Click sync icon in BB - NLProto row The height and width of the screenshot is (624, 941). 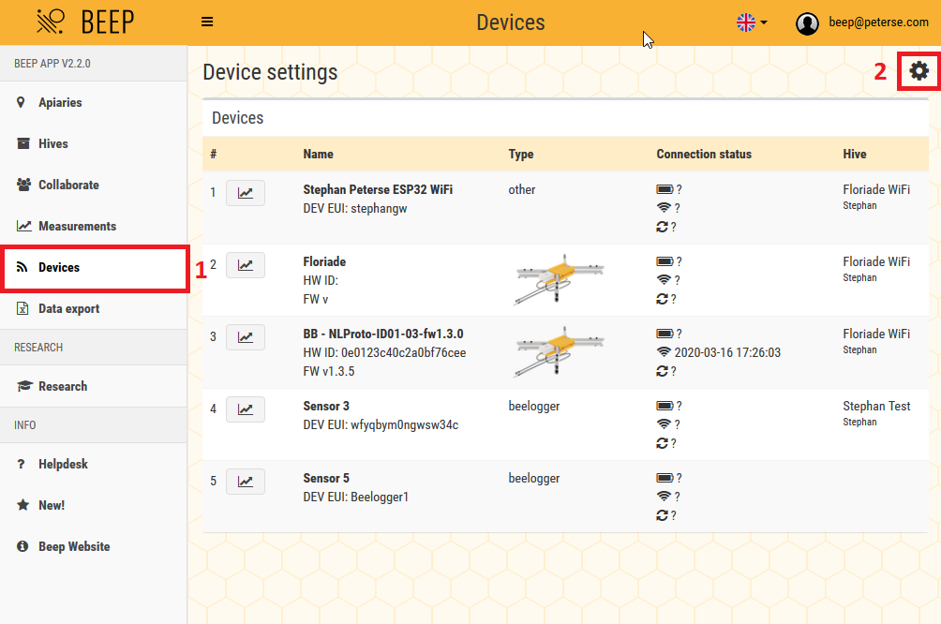coord(662,371)
